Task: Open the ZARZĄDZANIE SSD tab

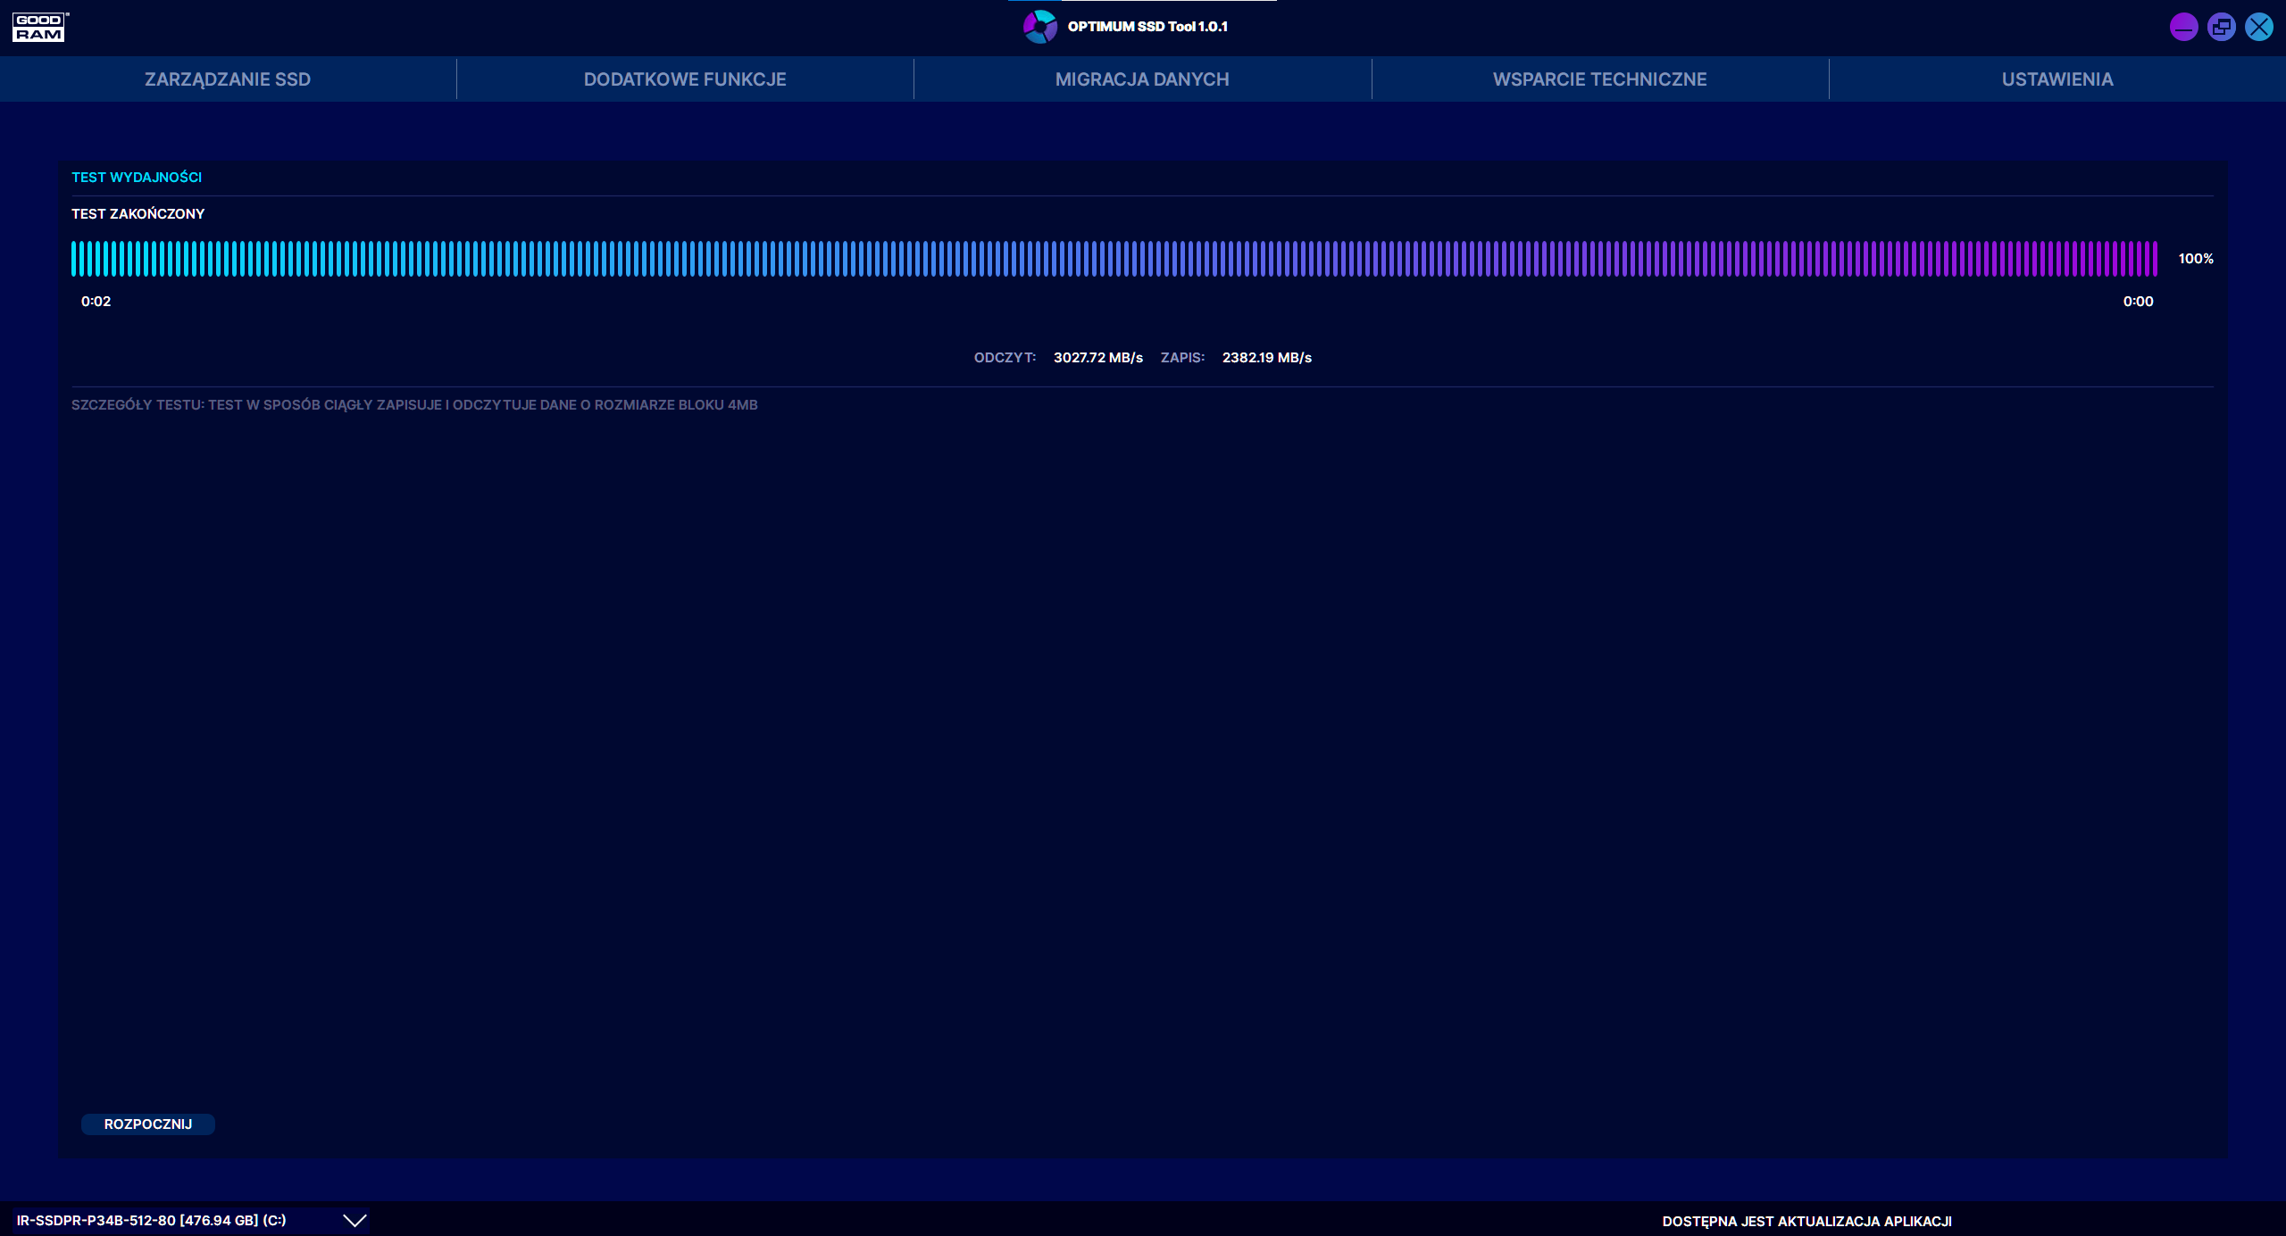Action: [228, 79]
